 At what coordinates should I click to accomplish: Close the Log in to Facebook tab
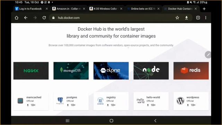point(47,9)
